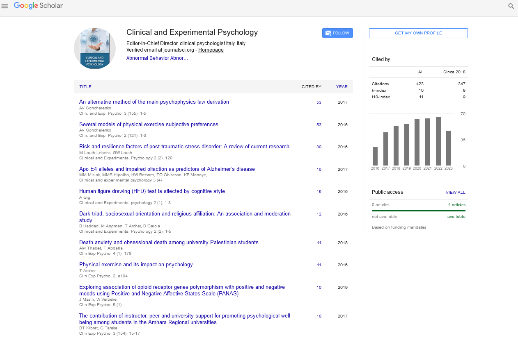This screenshot has height=338, width=518.
Task: Open the Homepage link
Action: click(211, 50)
